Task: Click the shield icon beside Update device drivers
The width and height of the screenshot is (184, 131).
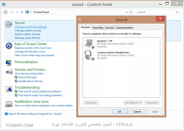Action: click(x=16, y=81)
